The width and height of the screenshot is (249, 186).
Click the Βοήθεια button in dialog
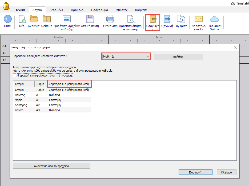pyautogui.click(x=178, y=56)
